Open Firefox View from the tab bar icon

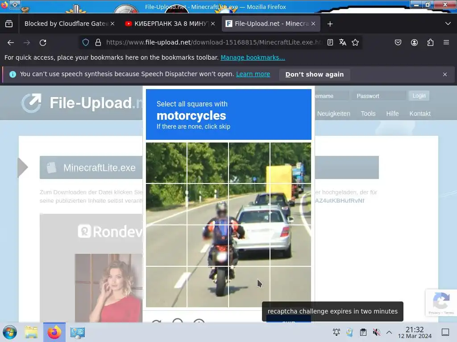click(9, 24)
